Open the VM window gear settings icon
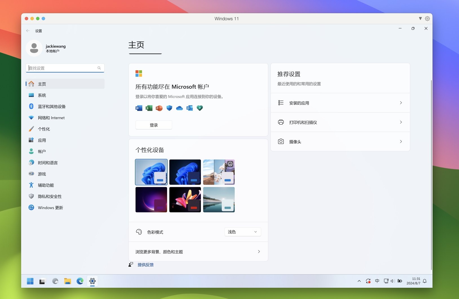This screenshot has width=459, height=299. [427, 19]
